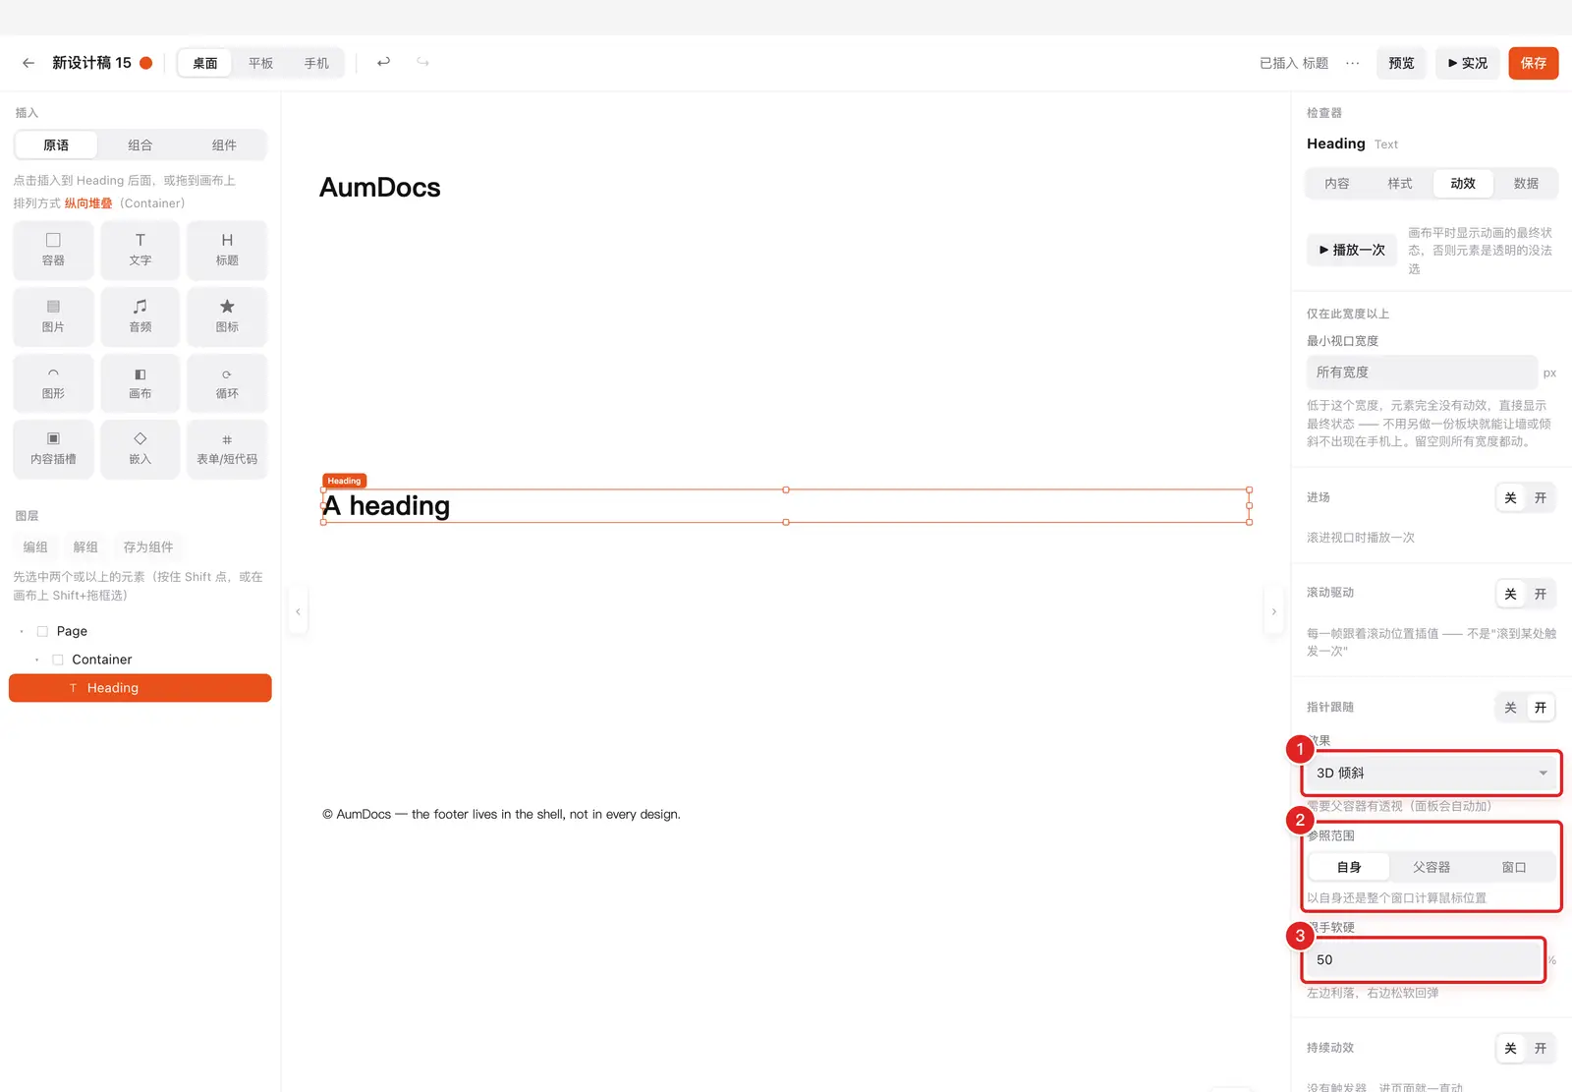Collapse the Container layer tree node
Screen dimensions: 1572x1092
(37, 660)
